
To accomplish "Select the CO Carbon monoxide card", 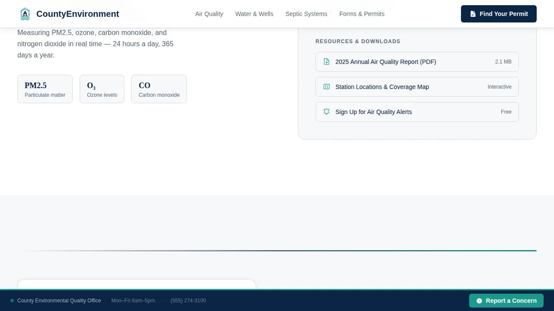I will point(159,89).
